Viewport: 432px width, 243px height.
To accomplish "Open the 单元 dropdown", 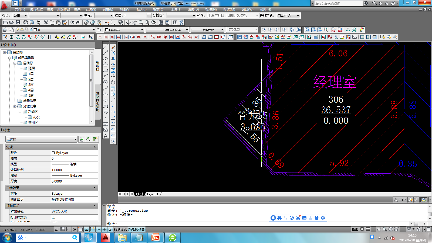I will click(x=104, y=16).
